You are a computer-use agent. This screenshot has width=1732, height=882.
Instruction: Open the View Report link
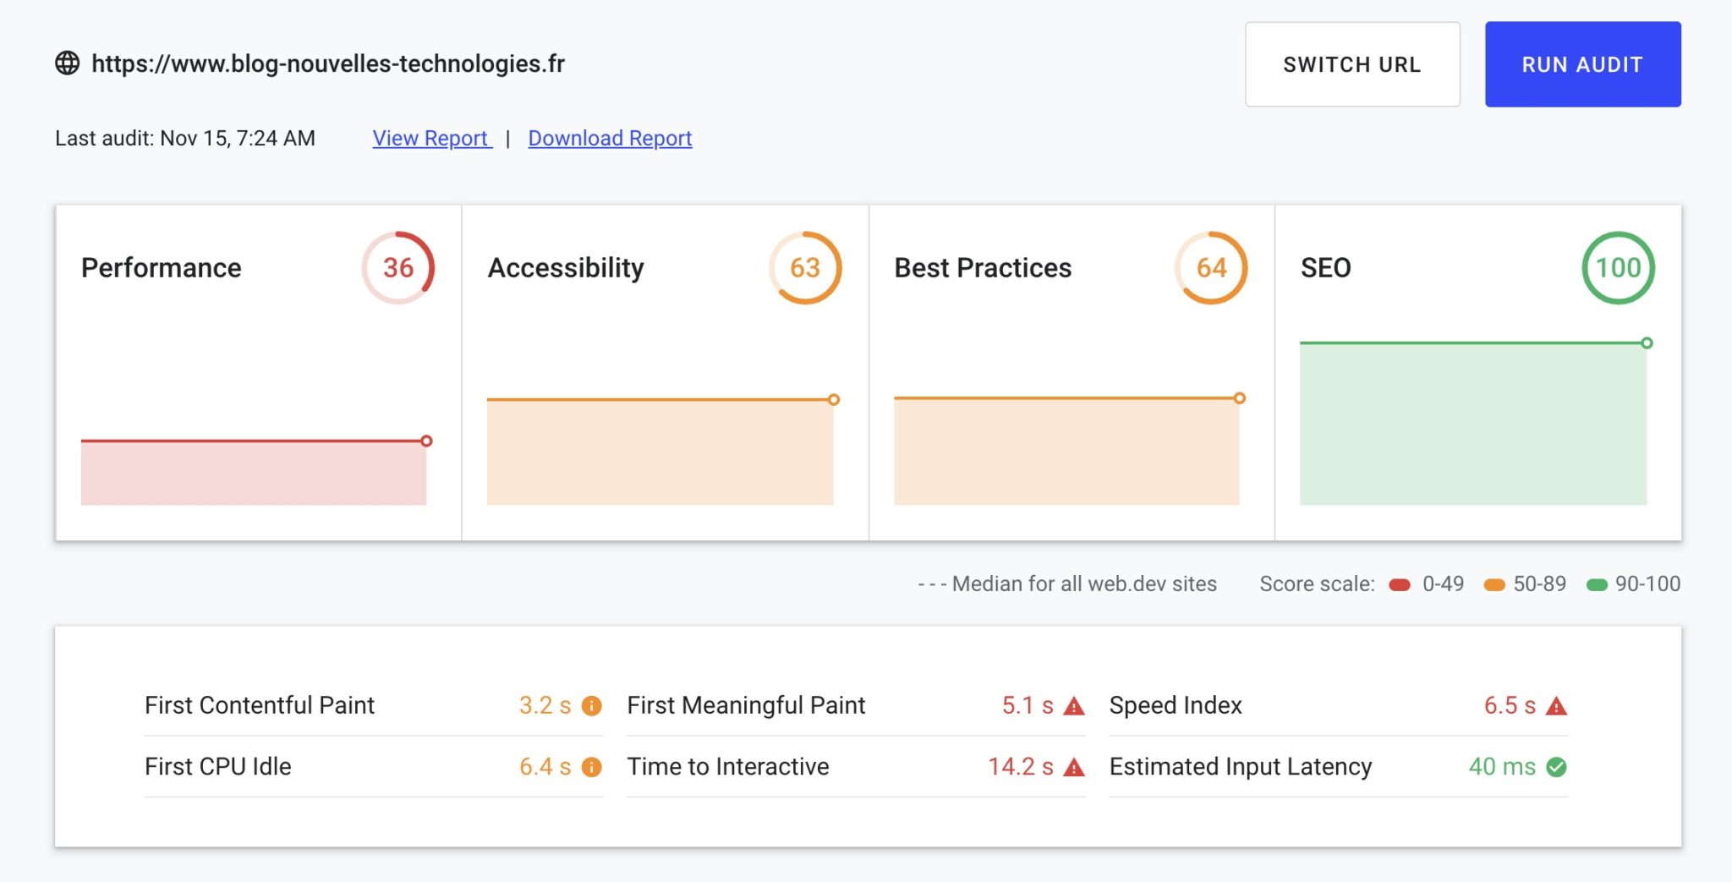click(x=431, y=138)
